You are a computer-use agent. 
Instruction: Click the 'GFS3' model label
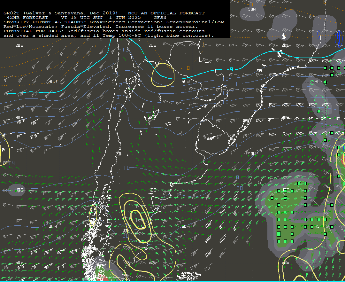[160, 17]
